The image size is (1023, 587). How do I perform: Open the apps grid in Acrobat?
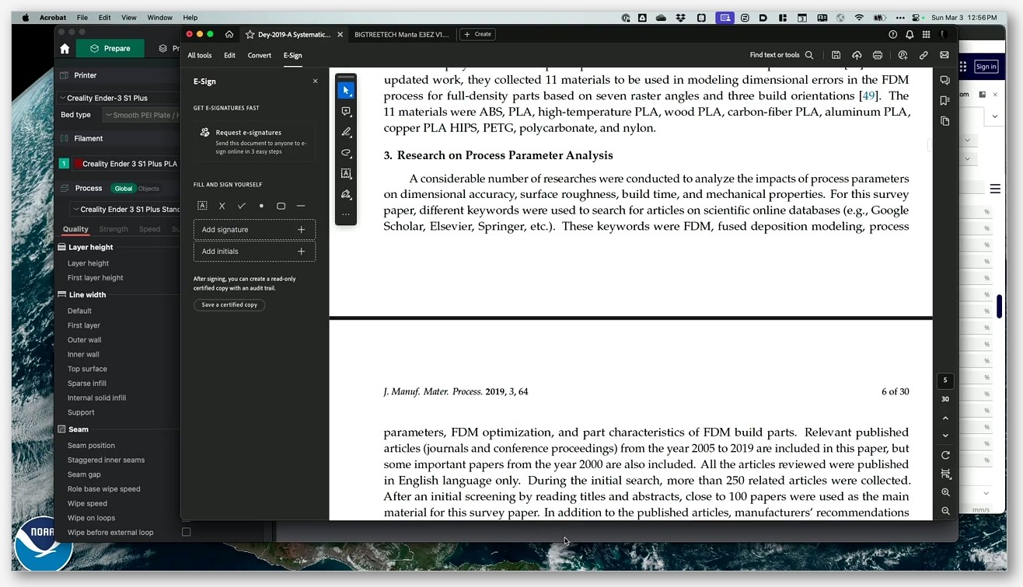pos(926,34)
